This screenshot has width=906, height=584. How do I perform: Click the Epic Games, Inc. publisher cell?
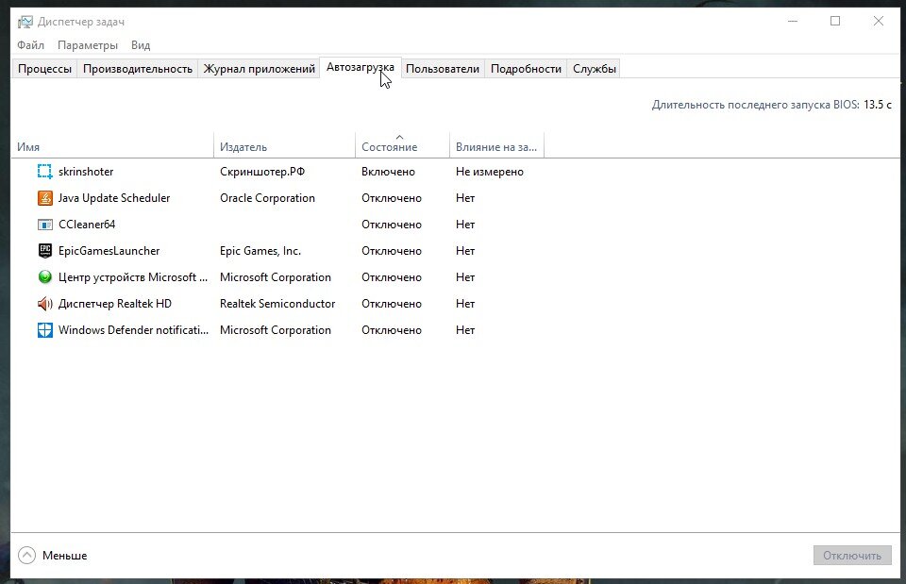[260, 251]
